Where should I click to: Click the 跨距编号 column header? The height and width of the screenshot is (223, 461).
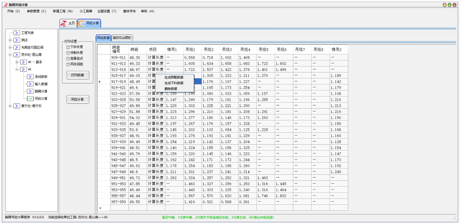pyautogui.click(x=119, y=50)
